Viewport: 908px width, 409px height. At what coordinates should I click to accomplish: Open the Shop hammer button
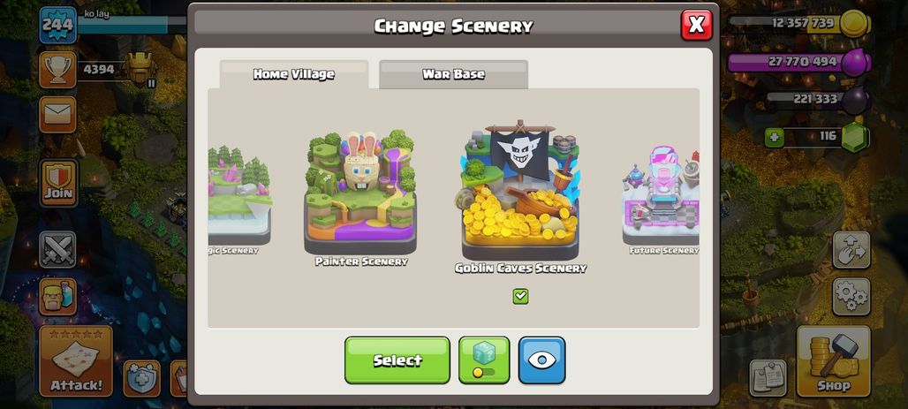click(x=834, y=361)
